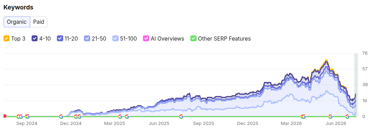Click the second Google update marker after Mar 2025
The height and width of the screenshot is (133, 375).
(127, 117)
